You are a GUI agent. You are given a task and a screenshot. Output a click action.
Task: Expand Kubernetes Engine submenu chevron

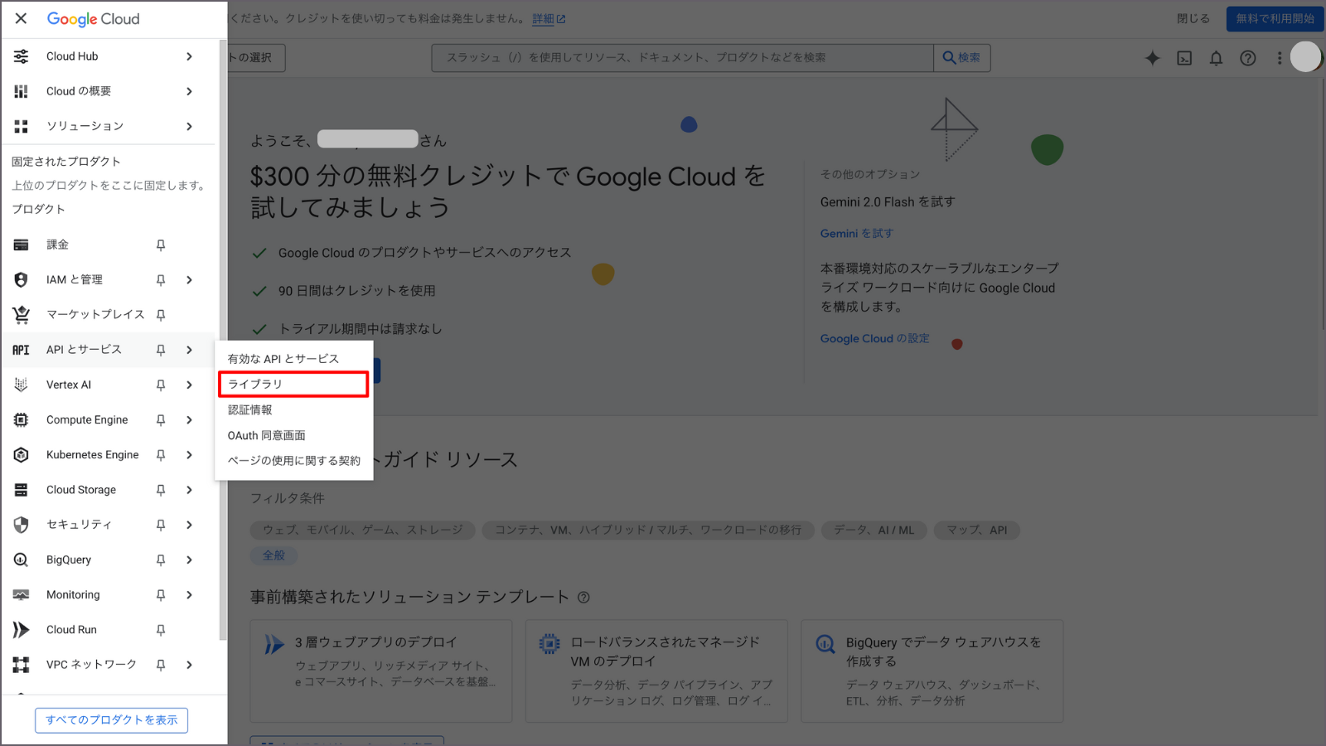tap(189, 454)
